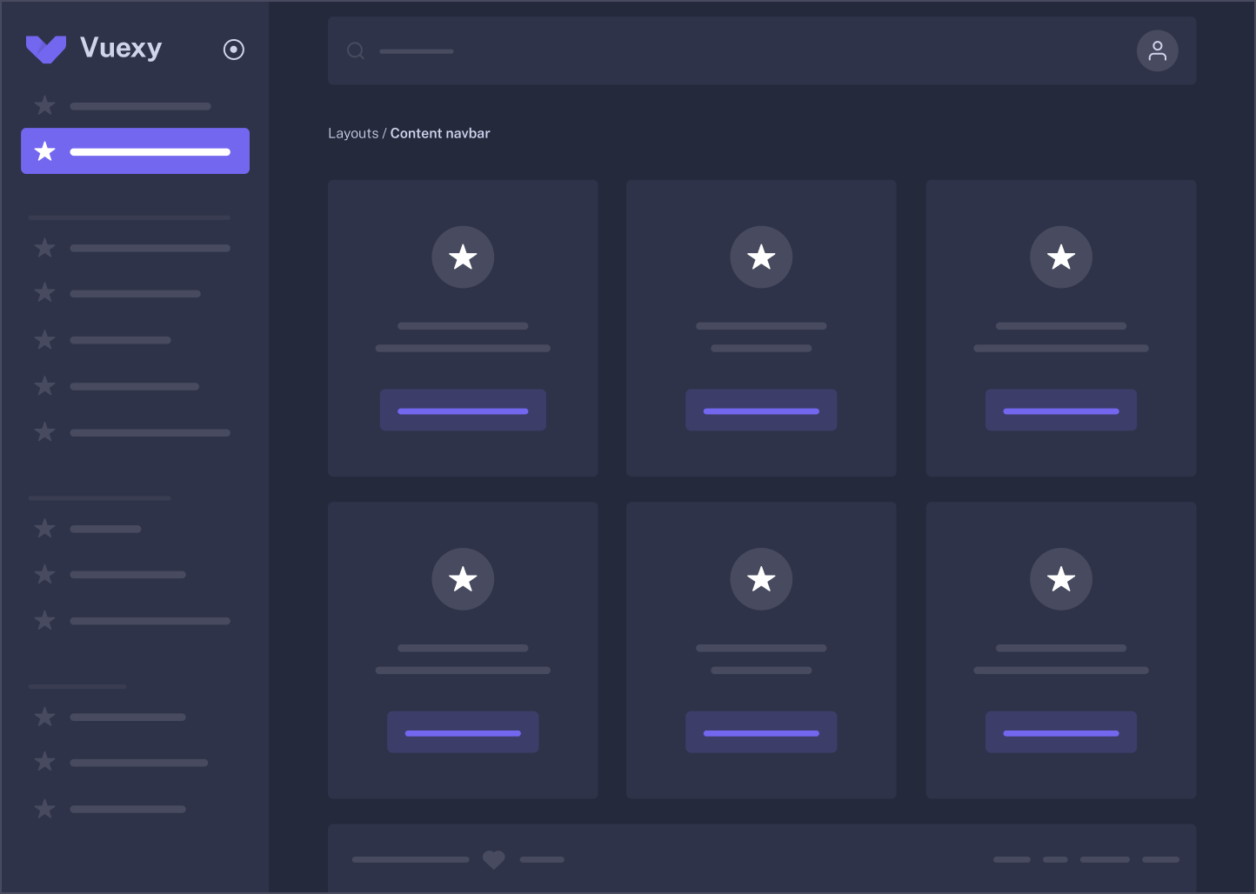Click the star icon in the middle top-row card
This screenshot has height=894, width=1256.
(761, 257)
